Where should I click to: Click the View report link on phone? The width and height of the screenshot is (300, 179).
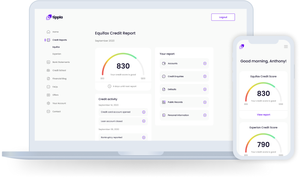point(263,115)
